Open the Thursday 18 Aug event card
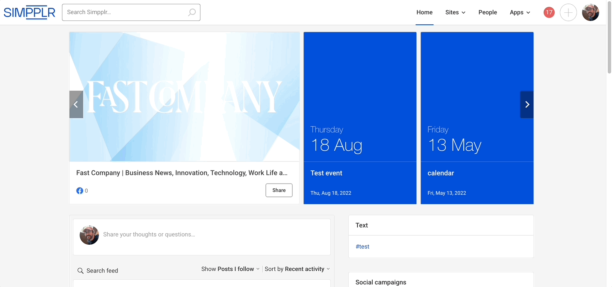The height and width of the screenshot is (287, 612). click(x=360, y=118)
